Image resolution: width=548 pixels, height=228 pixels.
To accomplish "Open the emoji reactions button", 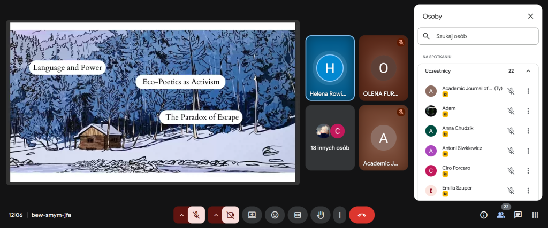I will (275, 215).
